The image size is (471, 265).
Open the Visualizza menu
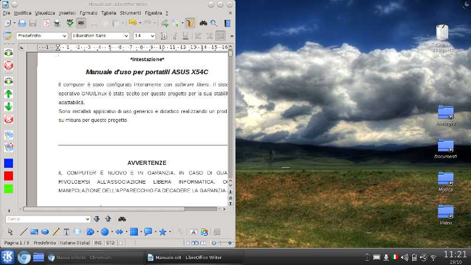(45, 13)
